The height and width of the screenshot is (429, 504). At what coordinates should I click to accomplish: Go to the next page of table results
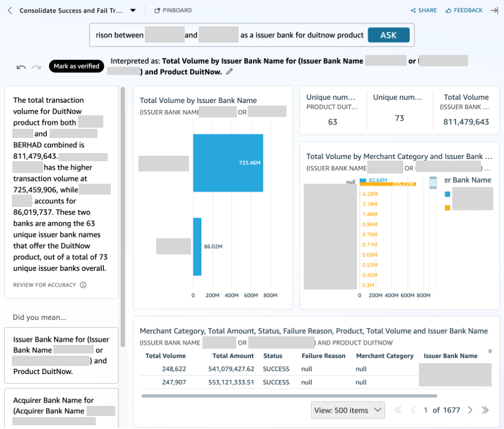470,410
